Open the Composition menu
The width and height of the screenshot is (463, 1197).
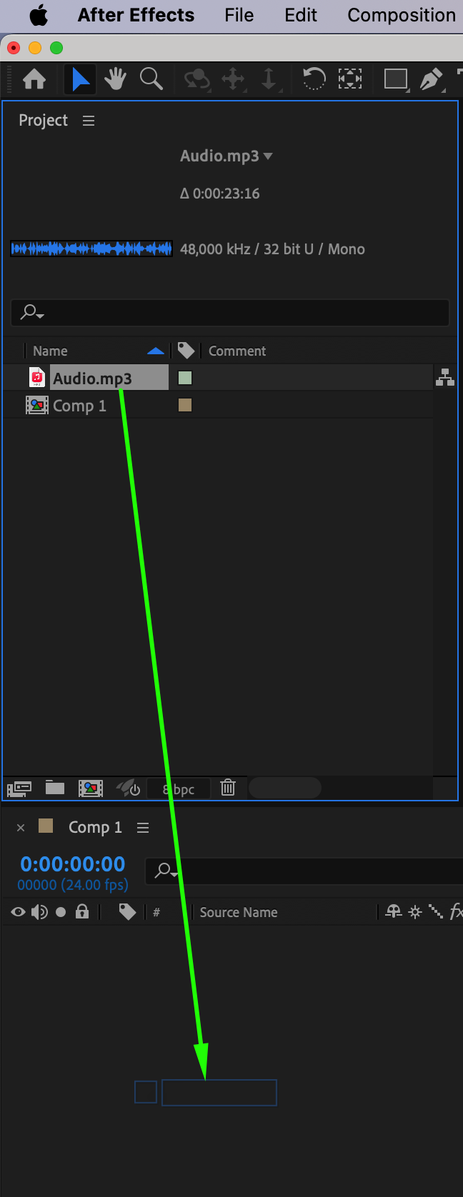click(x=402, y=15)
